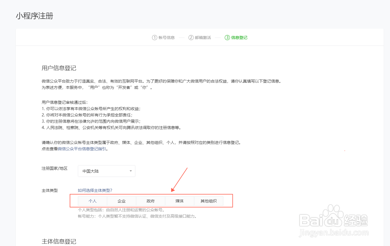Click the line starting 为表述方便
This screenshot has width=390, height=246.
97,87
